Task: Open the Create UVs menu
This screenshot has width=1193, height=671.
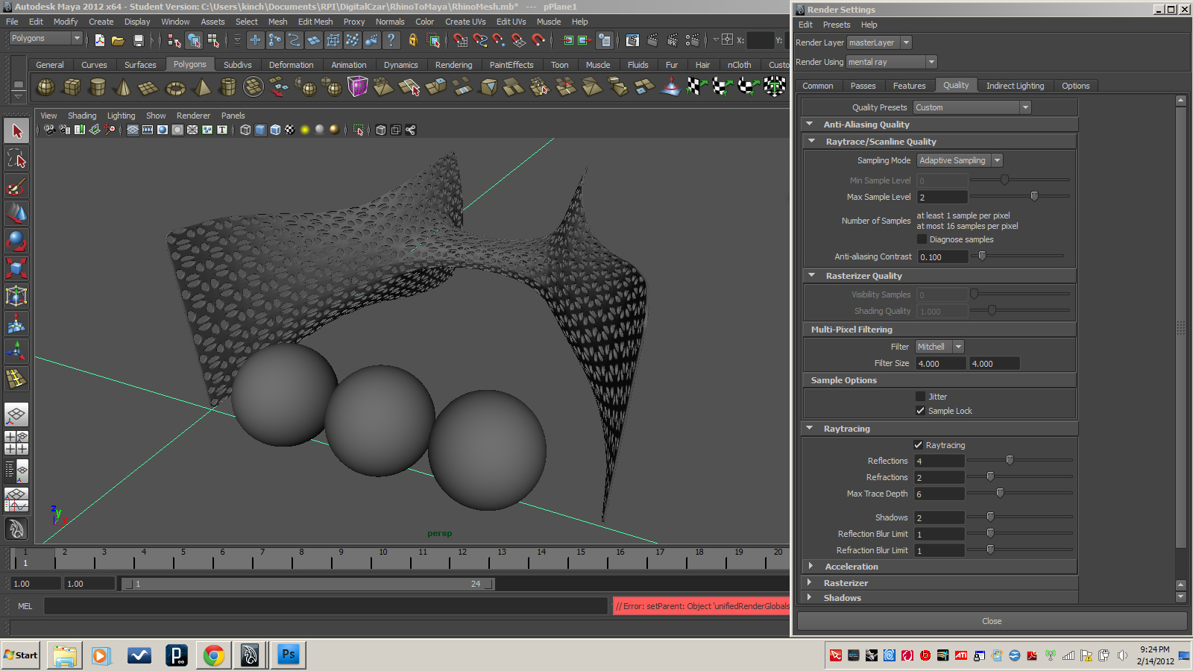Action: pos(465,22)
